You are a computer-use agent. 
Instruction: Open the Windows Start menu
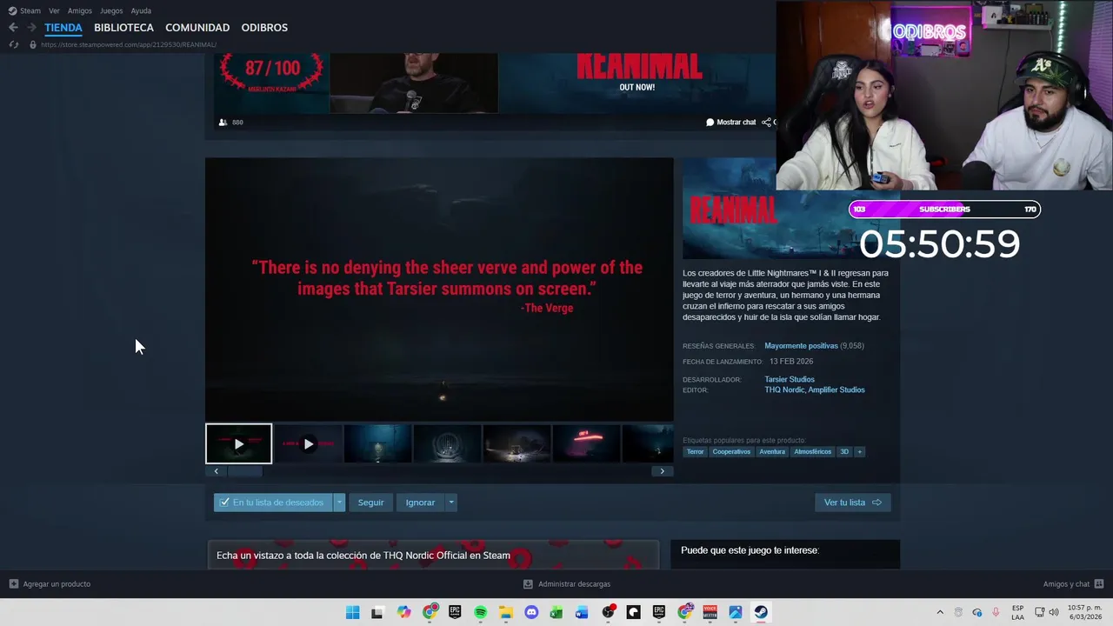coord(352,612)
